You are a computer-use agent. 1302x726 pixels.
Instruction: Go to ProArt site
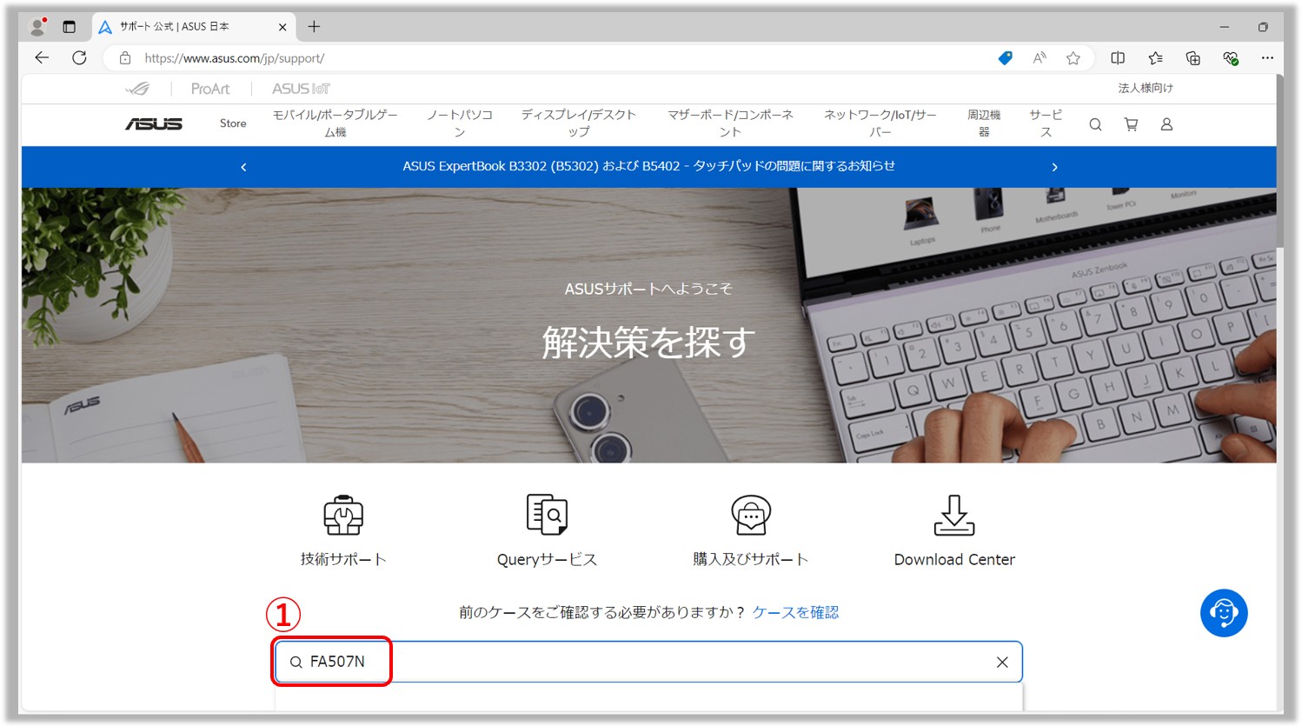click(210, 89)
